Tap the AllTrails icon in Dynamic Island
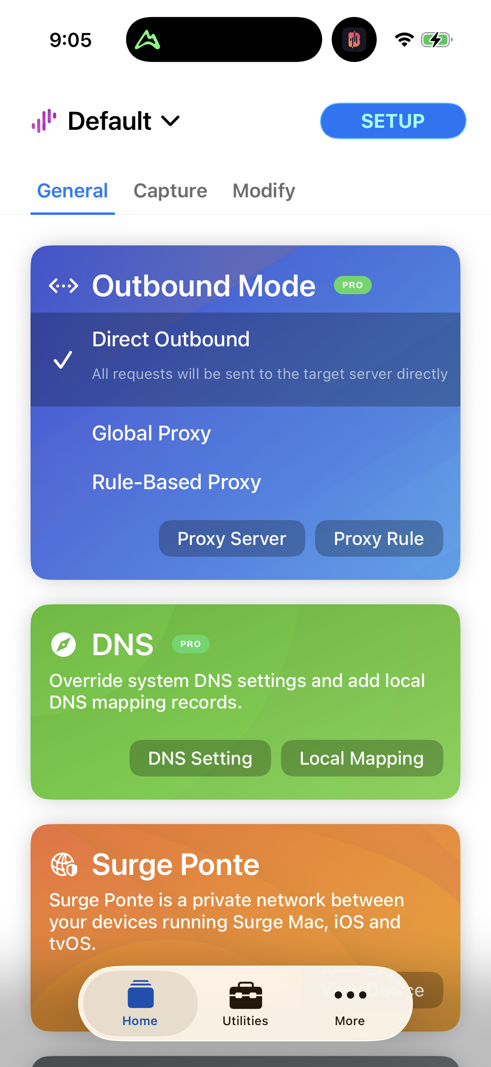The width and height of the screenshot is (491, 1067). [x=147, y=40]
